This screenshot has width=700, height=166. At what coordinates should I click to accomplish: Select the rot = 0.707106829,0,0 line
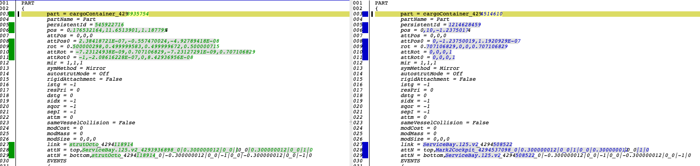[x=454, y=46]
